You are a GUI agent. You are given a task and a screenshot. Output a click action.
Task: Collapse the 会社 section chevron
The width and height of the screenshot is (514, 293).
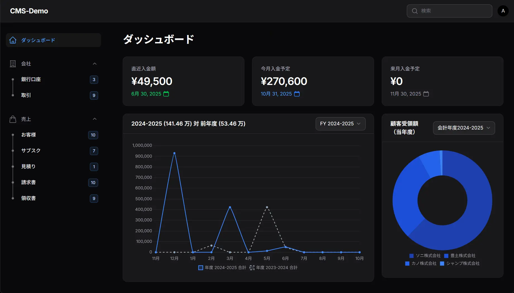pyautogui.click(x=95, y=64)
